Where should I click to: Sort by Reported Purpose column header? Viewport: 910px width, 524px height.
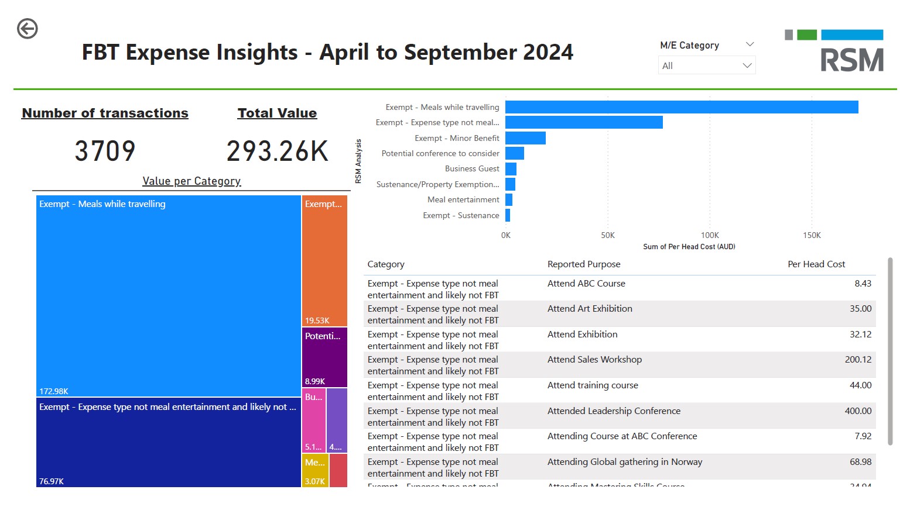pos(583,264)
